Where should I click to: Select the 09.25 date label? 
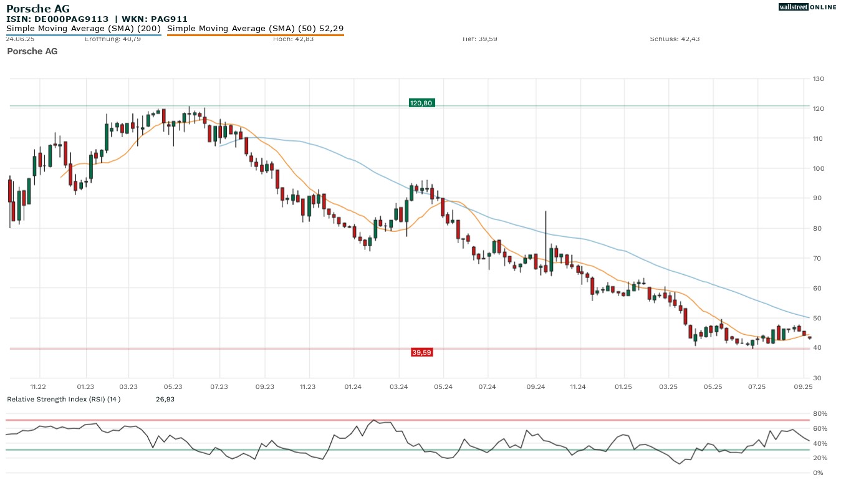point(804,387)
